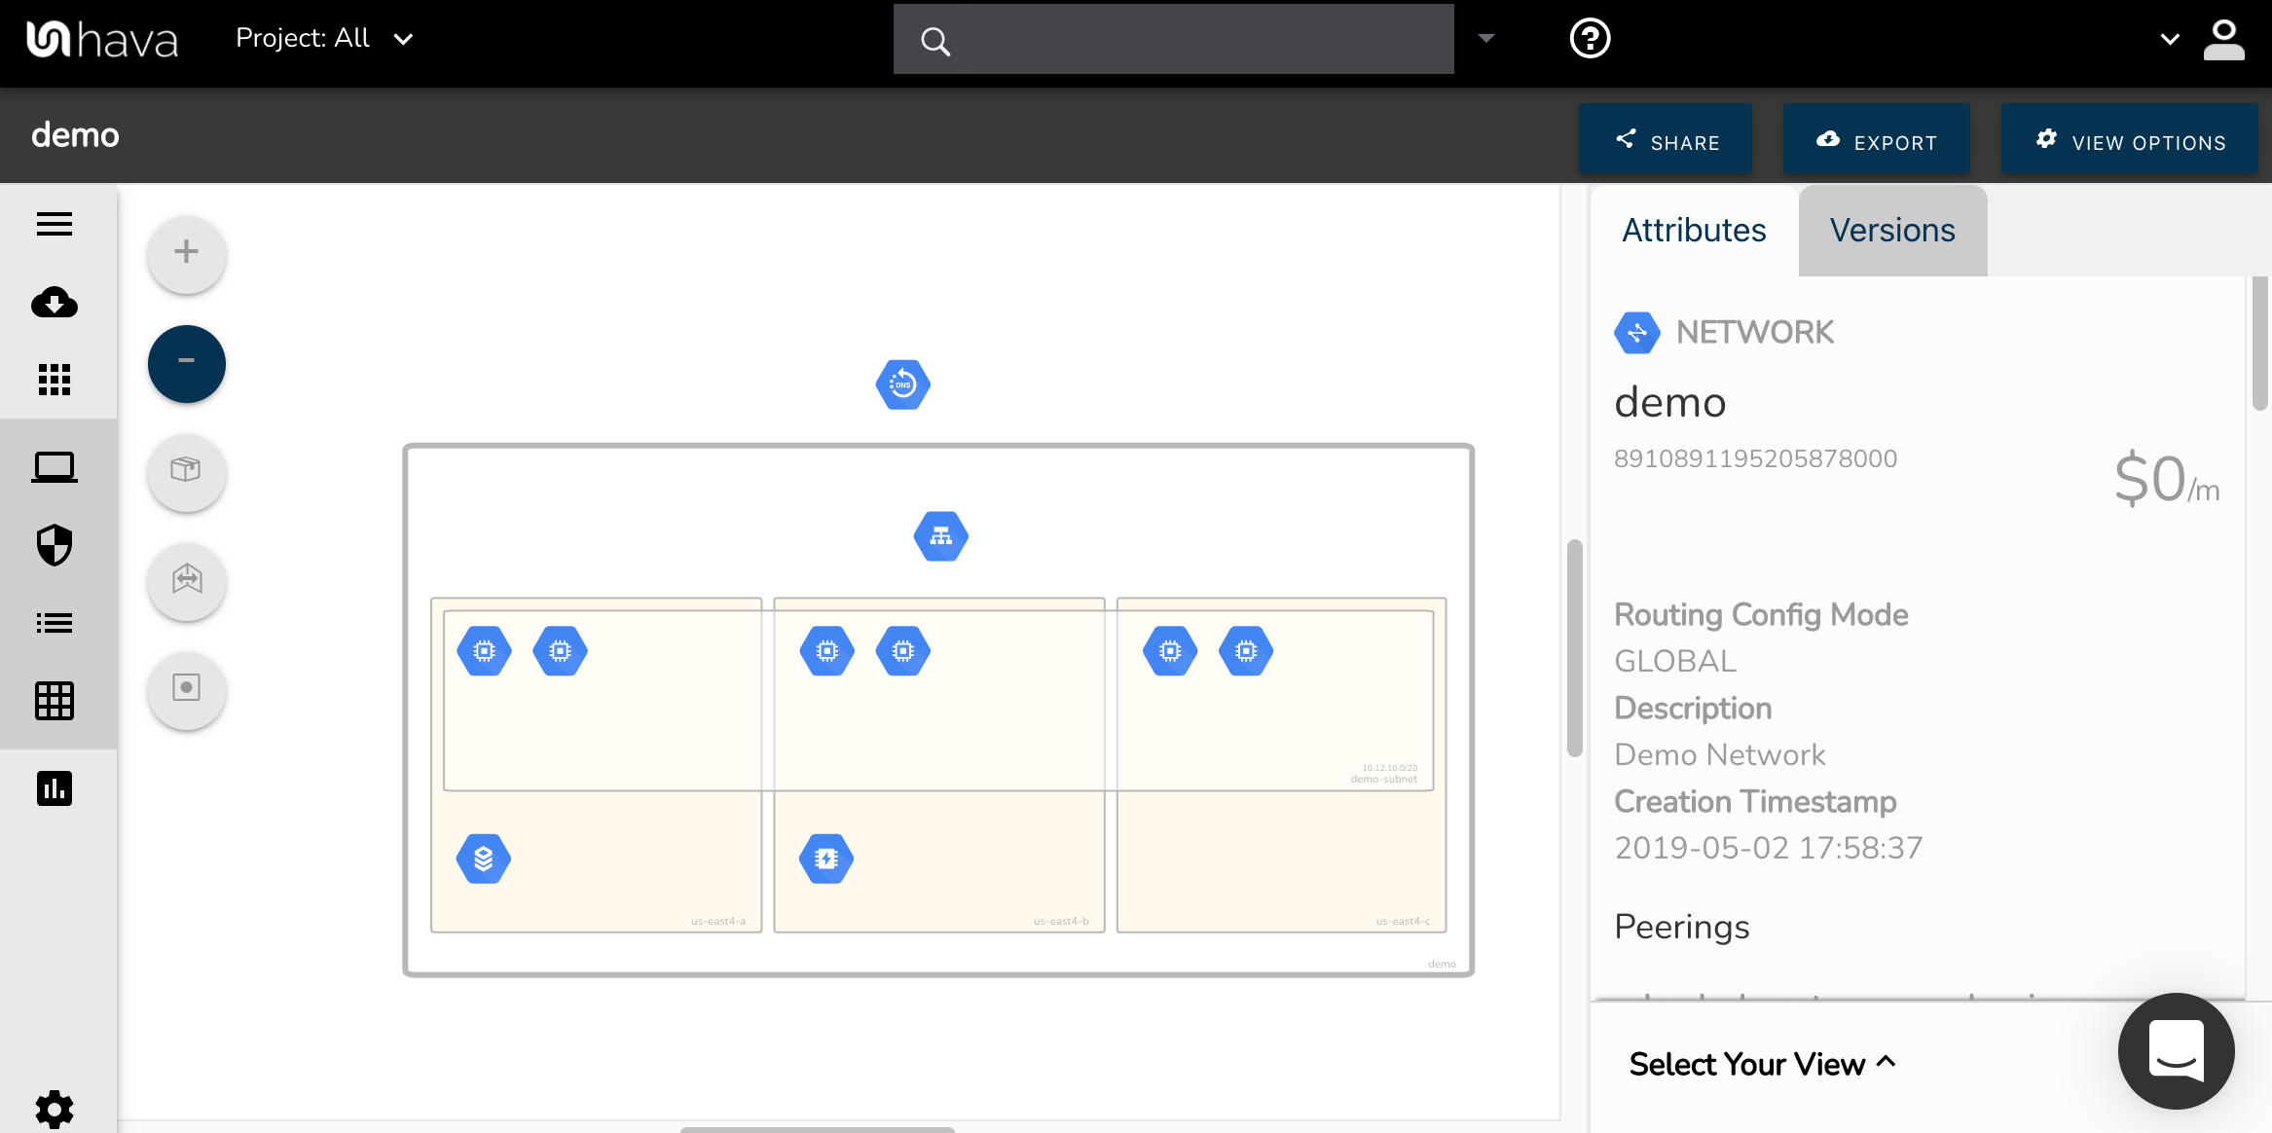The width and height of the screenshot is (2272, 1133).
Task: Open the list view in the sidebar
Action: pyautogui.click(x=55, y=623)
